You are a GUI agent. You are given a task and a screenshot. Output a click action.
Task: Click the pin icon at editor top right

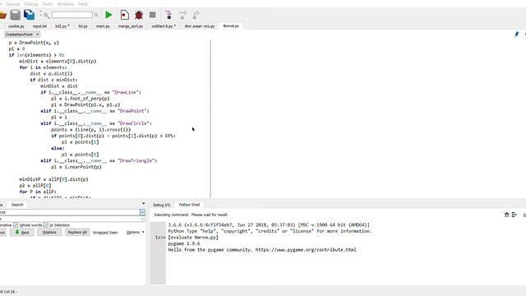point(517,35)
